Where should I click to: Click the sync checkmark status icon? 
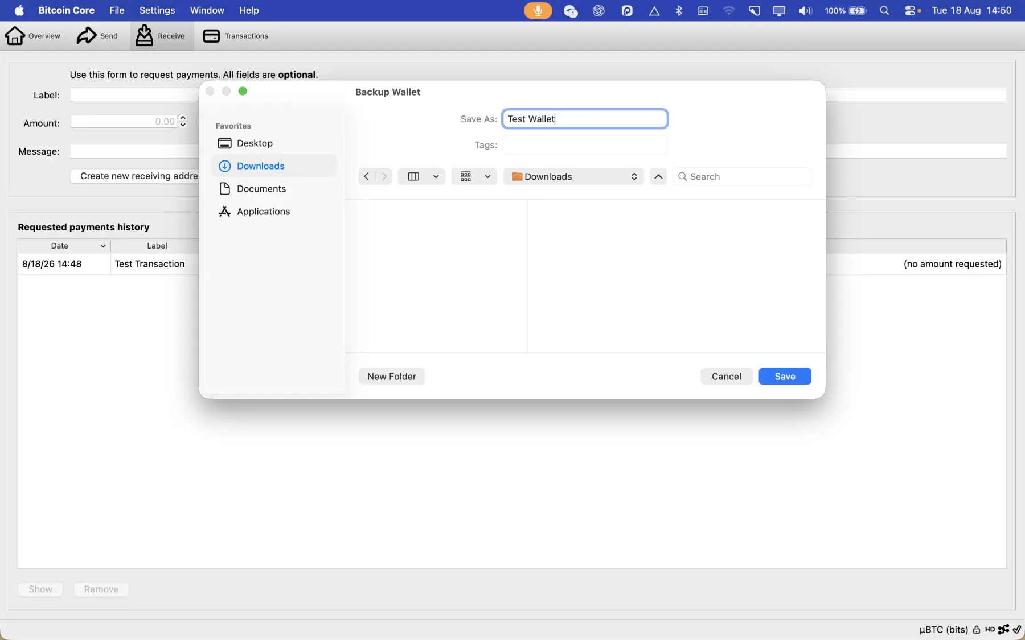click(x=1017, y=629)
